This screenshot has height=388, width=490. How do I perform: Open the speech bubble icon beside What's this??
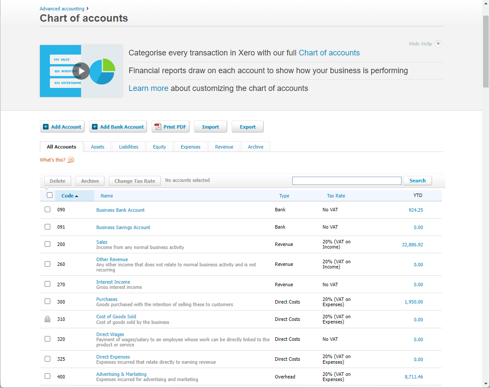(x=71, y=160)
